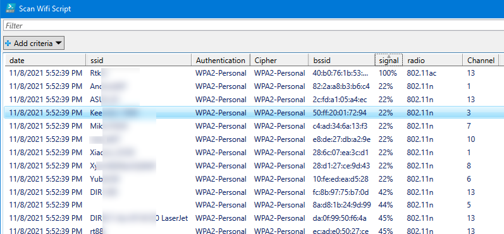Image resolution: width=504 pixels, height=234 pixels.
Task: Click Channel value 10
Action: pyautogui.click(x=471, y=139)
